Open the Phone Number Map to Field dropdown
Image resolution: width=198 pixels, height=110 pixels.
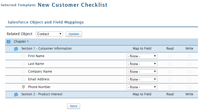point(142,87)
